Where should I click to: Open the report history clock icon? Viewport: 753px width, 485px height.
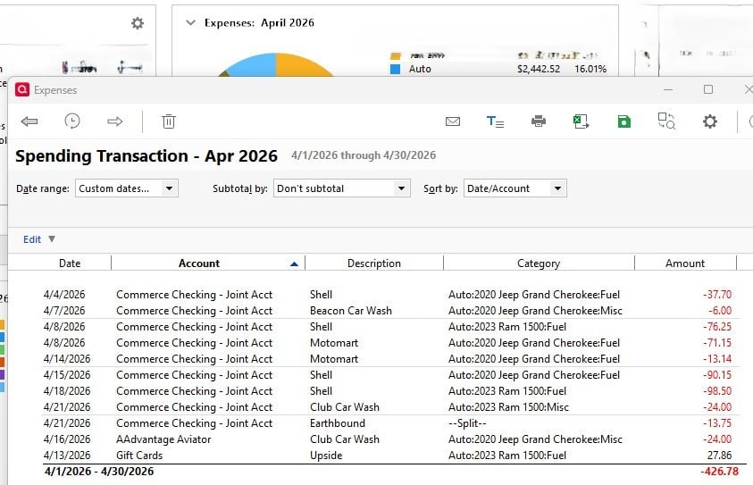(x=72, y=121)
